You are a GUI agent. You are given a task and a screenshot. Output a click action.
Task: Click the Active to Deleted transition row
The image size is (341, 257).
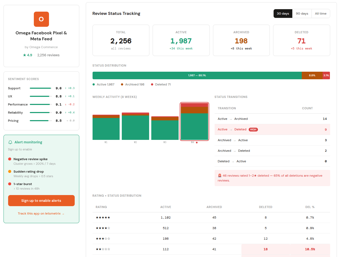click(272, 130)
